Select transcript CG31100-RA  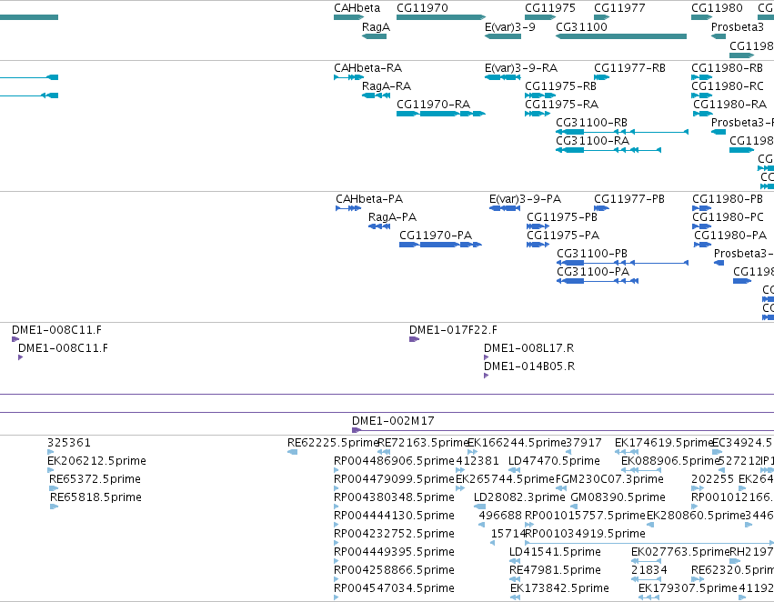pos(608,150)
